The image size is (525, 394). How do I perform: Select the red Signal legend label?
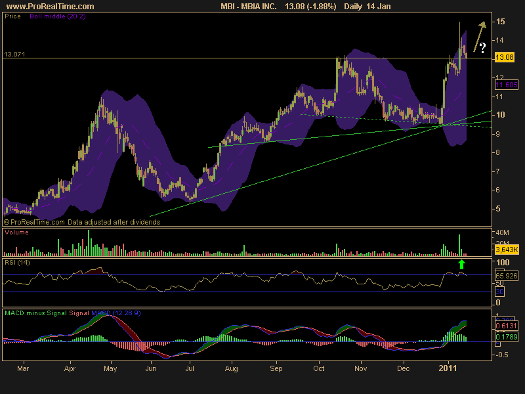[79, 313]
